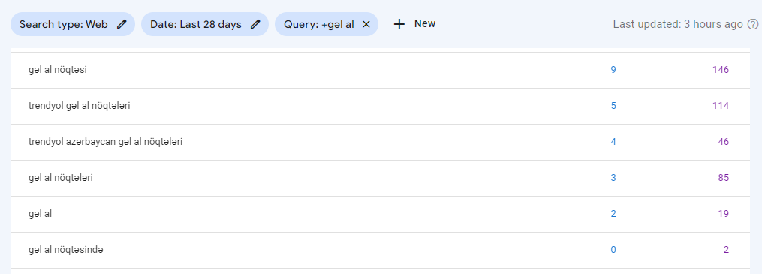Select the 'gəl al nöqtələri' query row
The width and height of the screenshot is (762, 274).
380,178
